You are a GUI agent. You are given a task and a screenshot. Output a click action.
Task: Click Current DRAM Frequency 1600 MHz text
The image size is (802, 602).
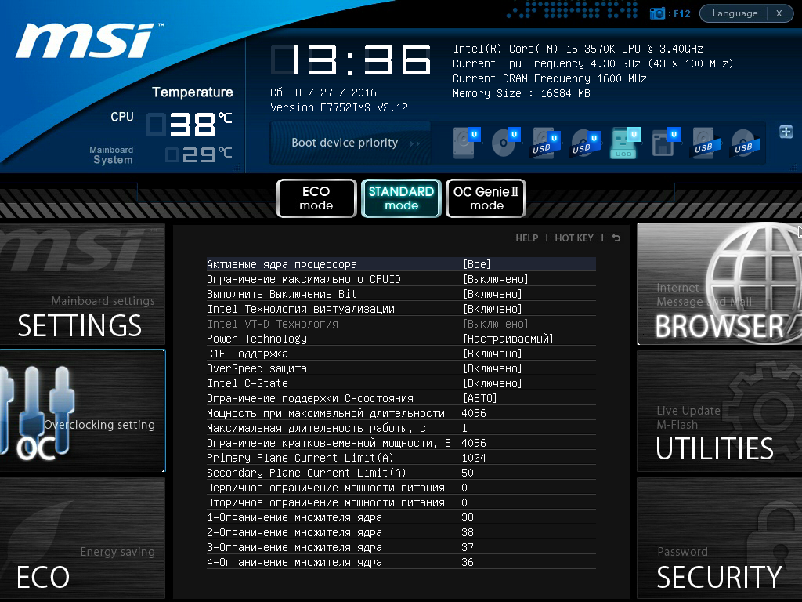click(550, 78)
